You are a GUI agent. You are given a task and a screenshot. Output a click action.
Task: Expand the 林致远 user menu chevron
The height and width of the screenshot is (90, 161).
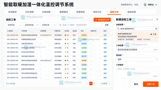pos(156,5)
